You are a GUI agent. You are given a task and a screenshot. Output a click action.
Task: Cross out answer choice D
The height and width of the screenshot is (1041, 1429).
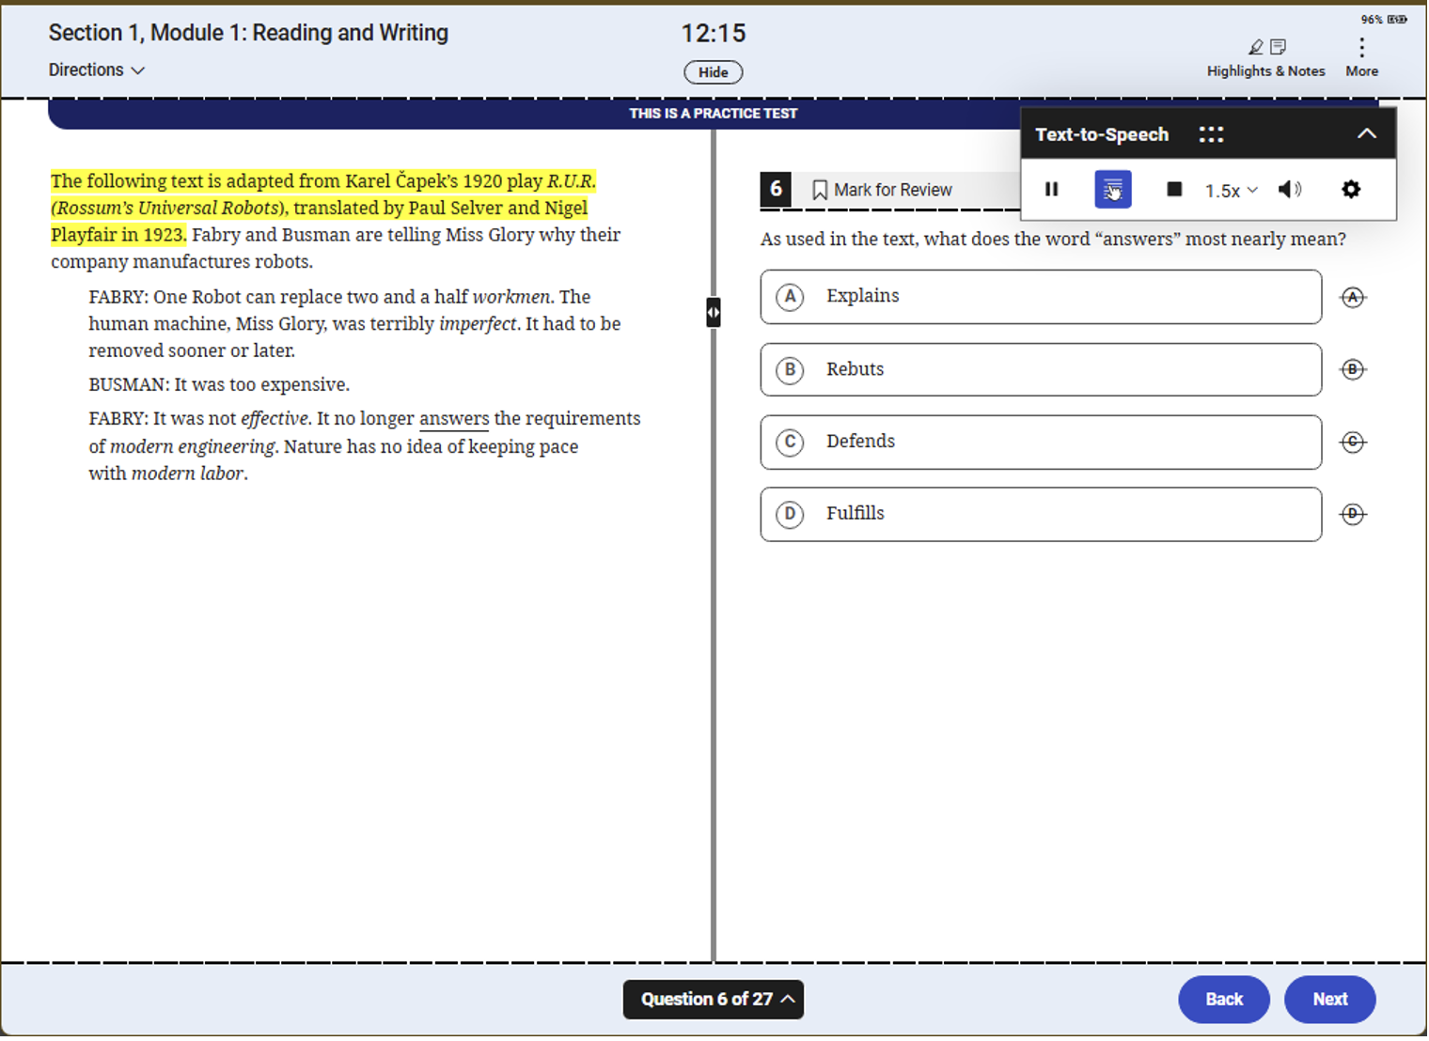[x=1352, y=514]
